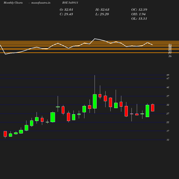Click the price axis label 42
The height and width of the screenshot is (179, 179).
pos(168,87)
